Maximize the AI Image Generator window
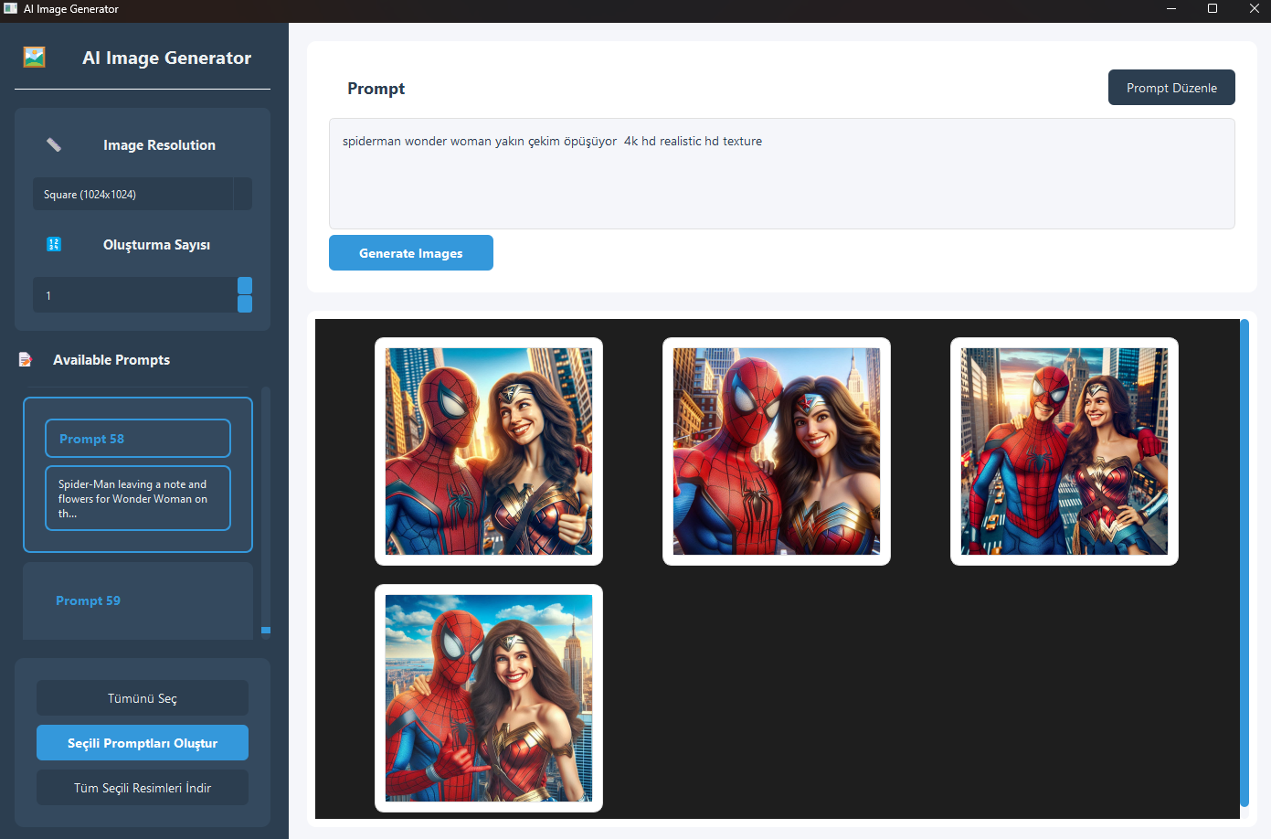This screenshot has width=1271, height=839. click(1213, 9)
